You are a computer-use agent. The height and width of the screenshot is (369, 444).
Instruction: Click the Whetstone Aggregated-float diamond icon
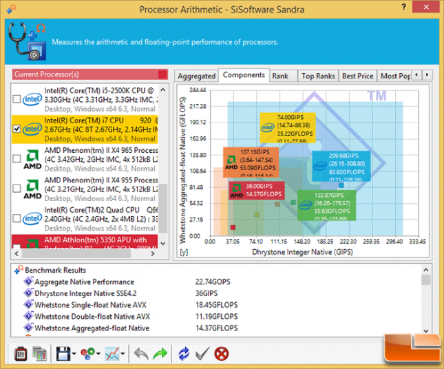(x=28, y=328)
